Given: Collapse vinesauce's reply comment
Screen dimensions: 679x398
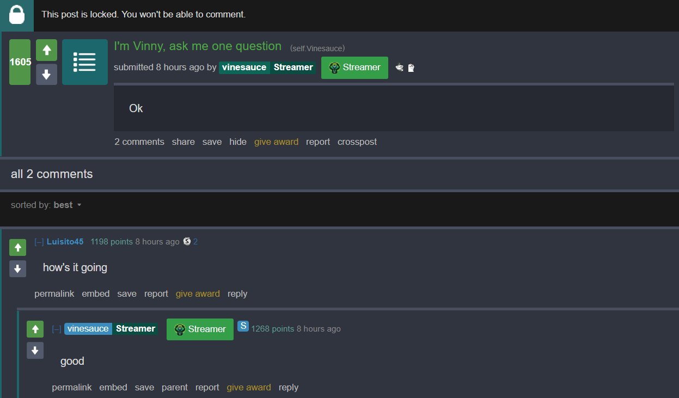Looking at the screenshot, I should pos(57,329).
